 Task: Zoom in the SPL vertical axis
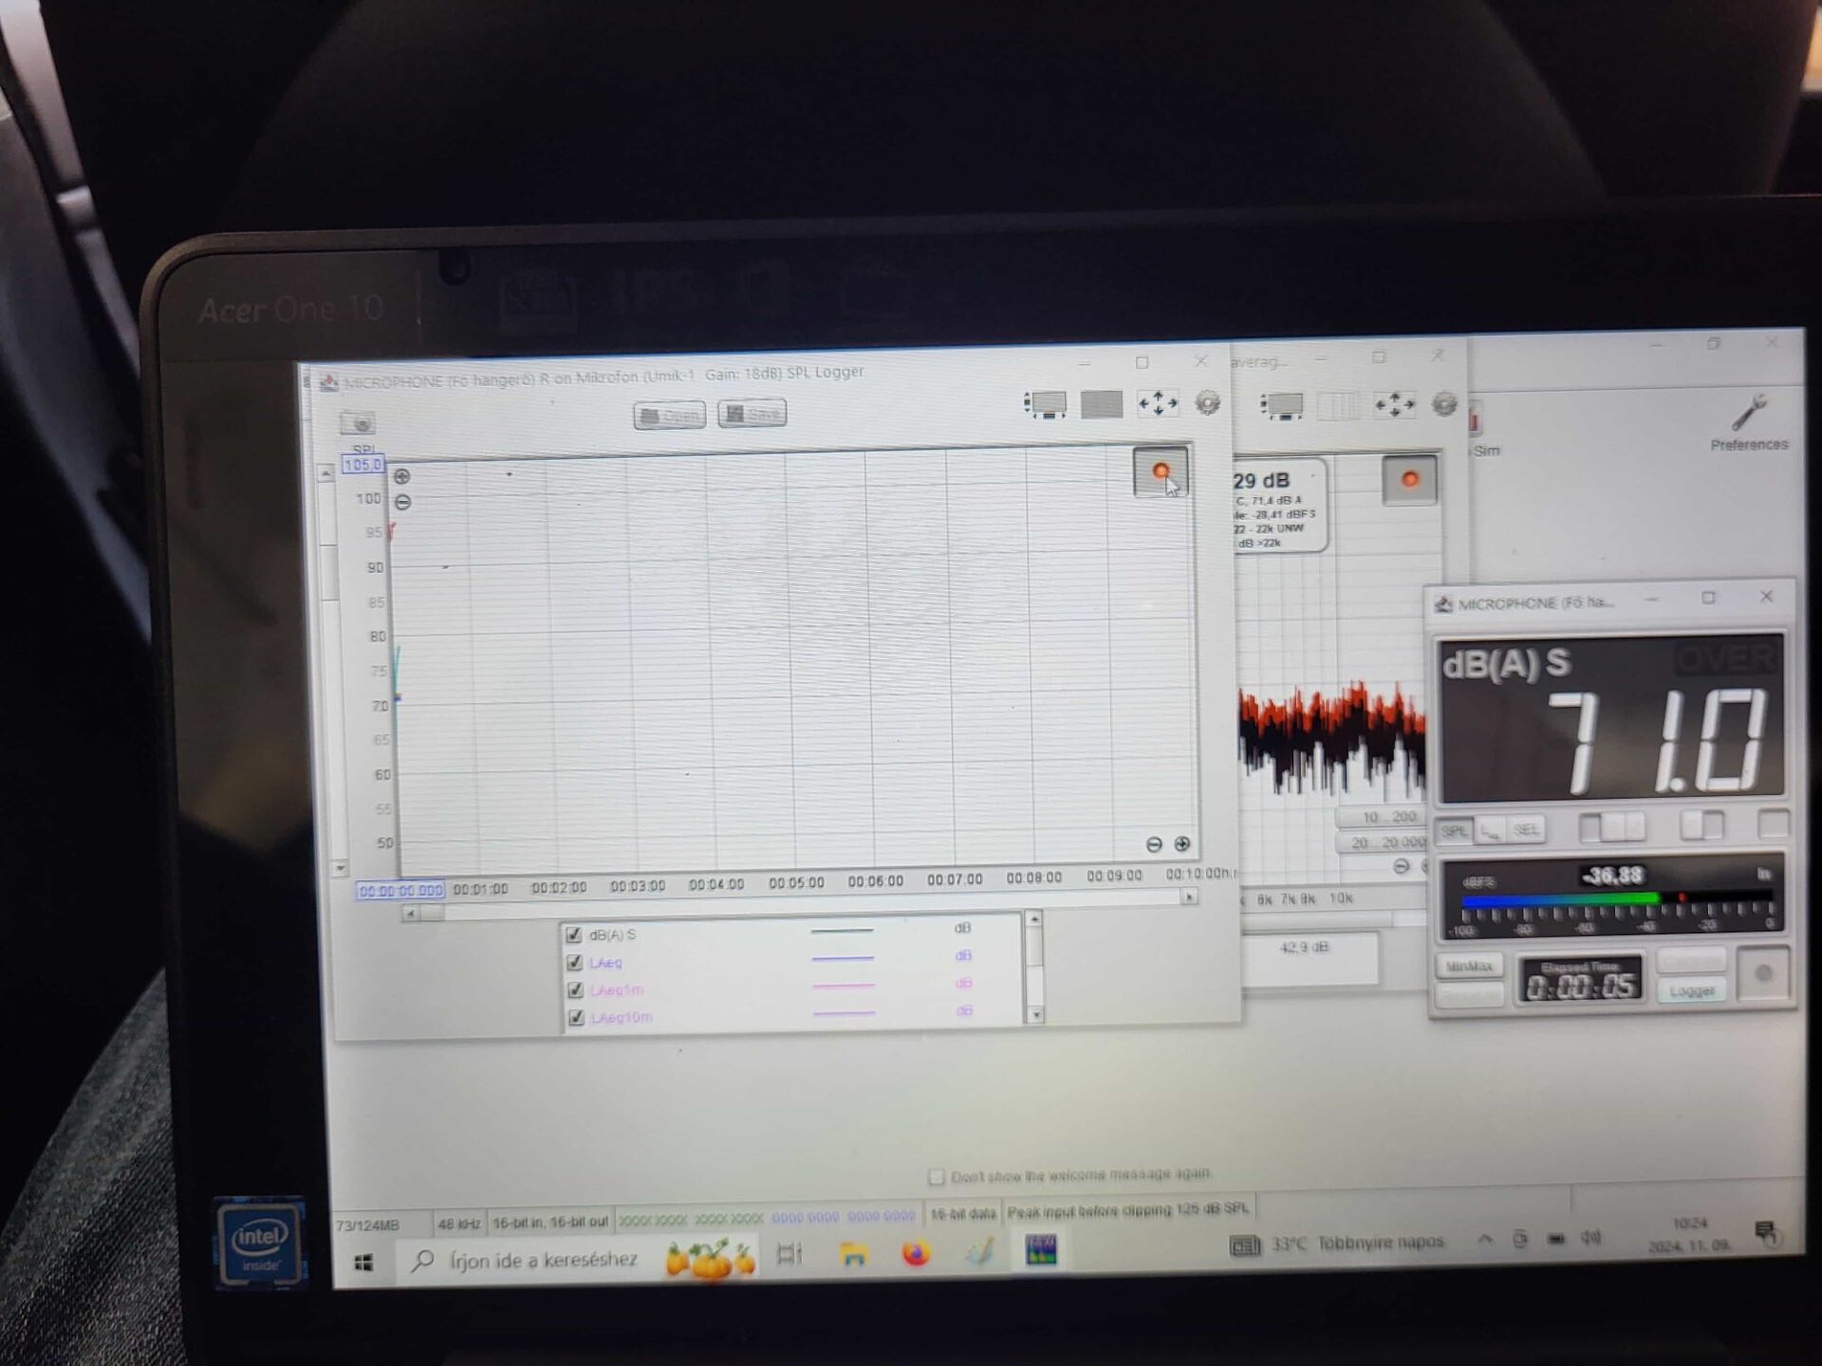tap(402, 476)
